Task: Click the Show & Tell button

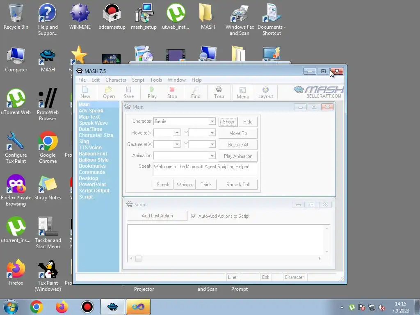Action: [x=238, y=185]
